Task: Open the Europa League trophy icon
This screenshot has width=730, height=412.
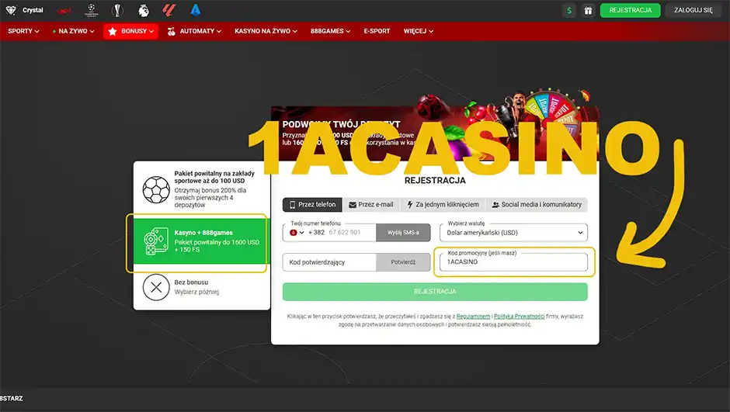Action: pos(117,10)
